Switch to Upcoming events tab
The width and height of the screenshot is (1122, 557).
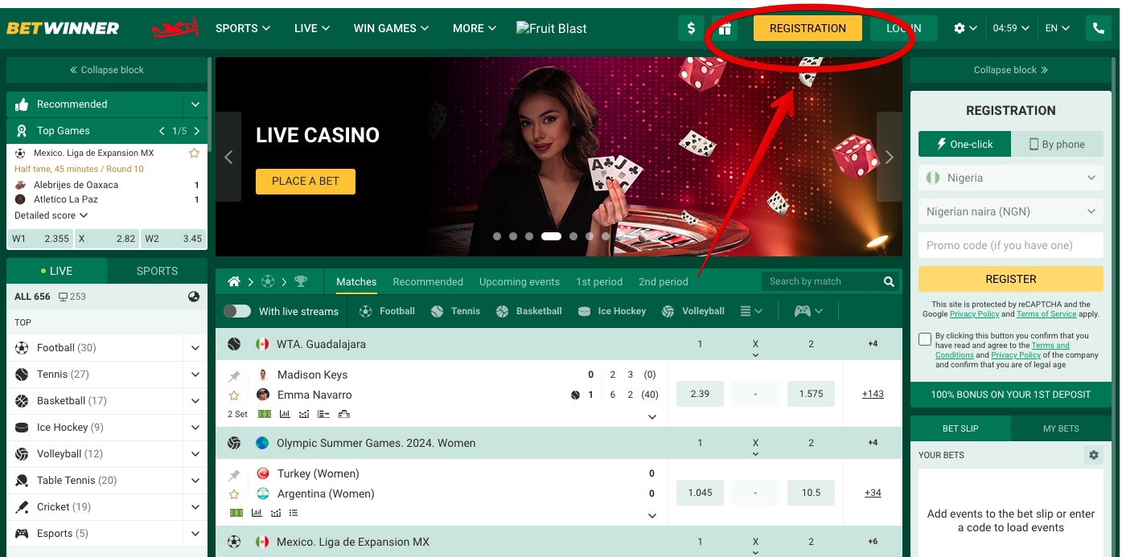(x=520, y=281)
